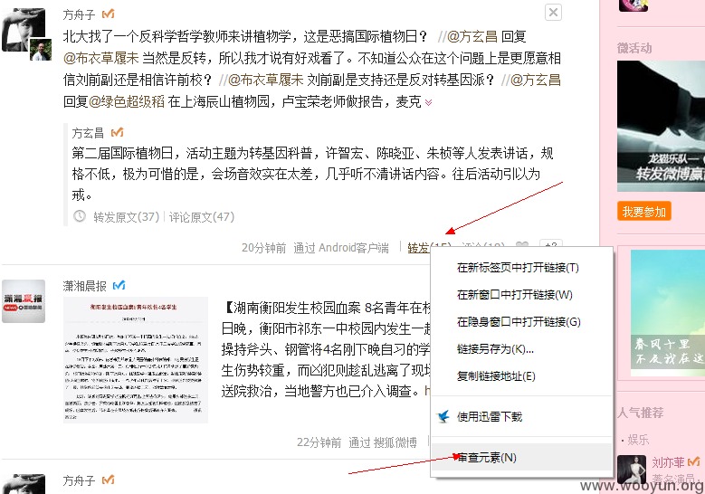Click the blue verified badge beside 潇湘晨报
The height and width of the screenshot is (494, 705).
pyautogui.click(x=119, y=285)
